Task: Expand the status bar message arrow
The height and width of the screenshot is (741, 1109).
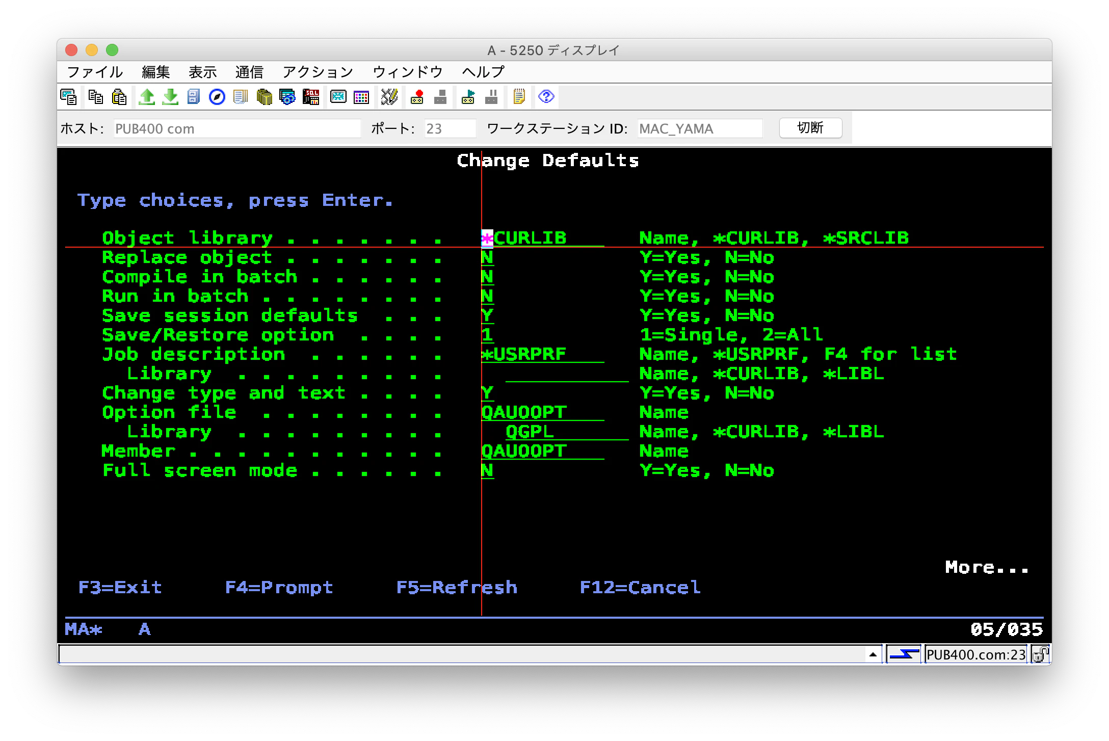Action: click(x=873, y=654)
